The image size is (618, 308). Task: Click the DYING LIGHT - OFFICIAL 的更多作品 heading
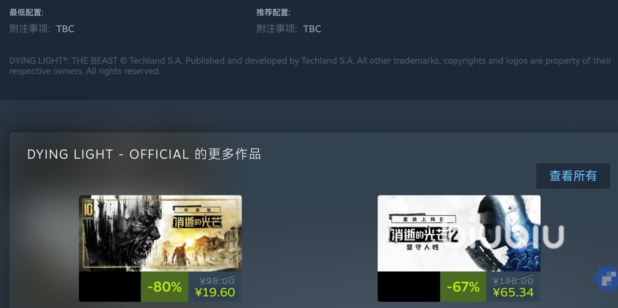pyautogui.click(x=144, y=154)
